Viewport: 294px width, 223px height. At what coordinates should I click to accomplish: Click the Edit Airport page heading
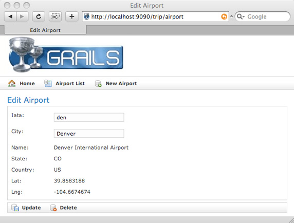coord(28,100)
